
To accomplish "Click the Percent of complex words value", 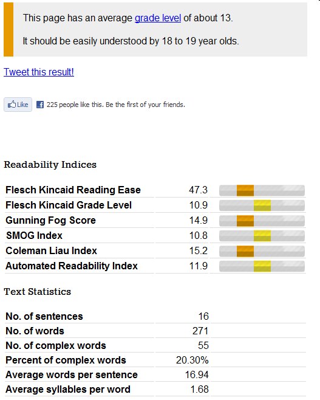I will point(192,360).
